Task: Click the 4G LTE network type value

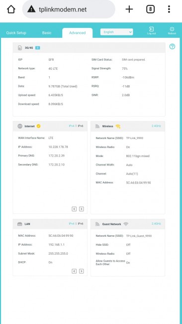Action: [x=53, y=69]
